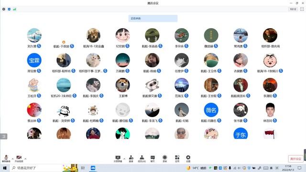Image resolution: width=306 pixels, height=172 pixels.
Task: Open the apps (应用) icon
Action: click(x=177, y=159)
